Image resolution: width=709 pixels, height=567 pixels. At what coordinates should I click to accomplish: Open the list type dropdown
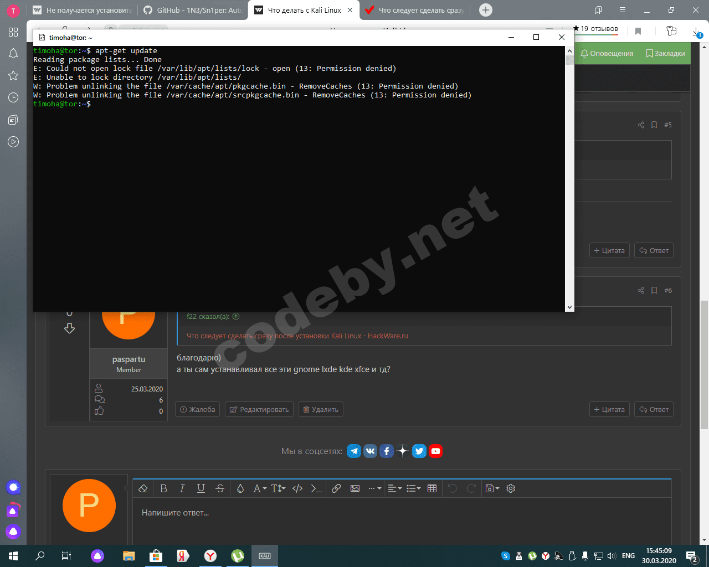click(x=414, y=488)
